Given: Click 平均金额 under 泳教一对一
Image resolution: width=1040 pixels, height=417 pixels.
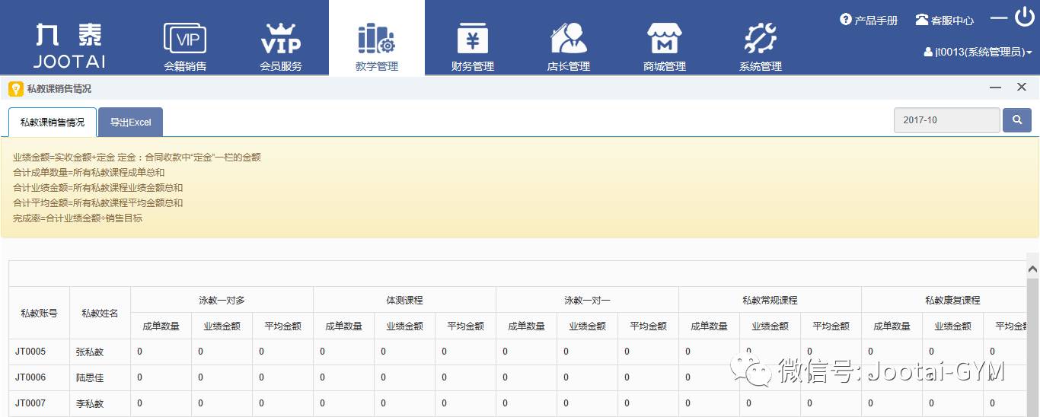Looking at the screenshot, I should [648, 326].
